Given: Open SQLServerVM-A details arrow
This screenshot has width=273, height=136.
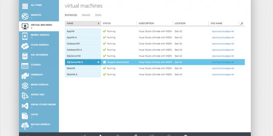Looking at the screenshot, I should click(x=98, y=62).
